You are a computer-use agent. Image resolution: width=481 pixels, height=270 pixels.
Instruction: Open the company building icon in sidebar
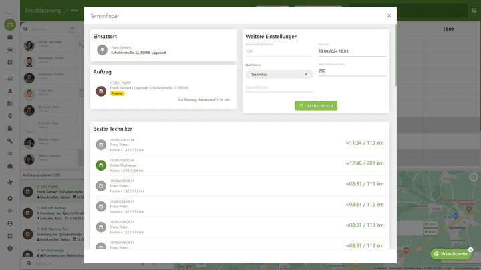[x=10, y=103]
